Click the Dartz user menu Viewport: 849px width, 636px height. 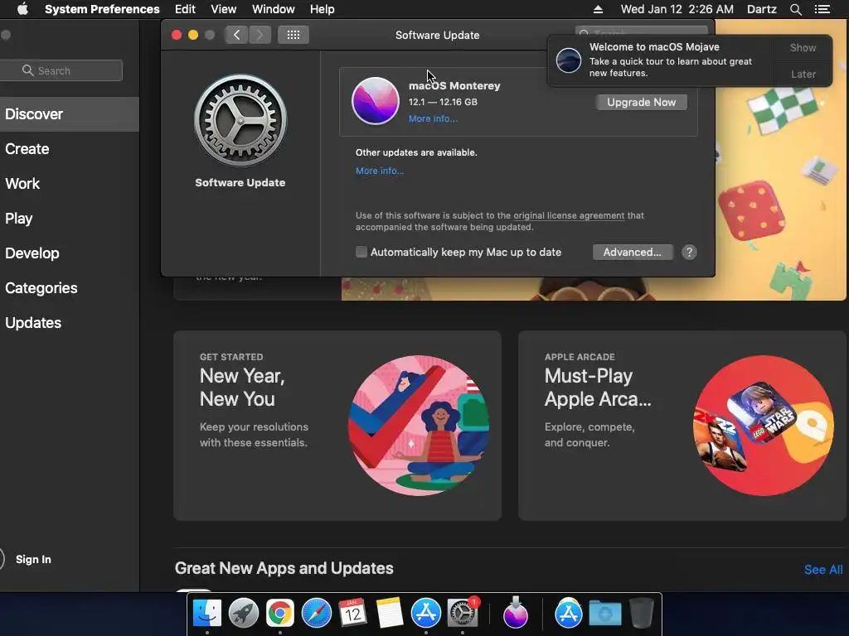[x=761, y=9]
